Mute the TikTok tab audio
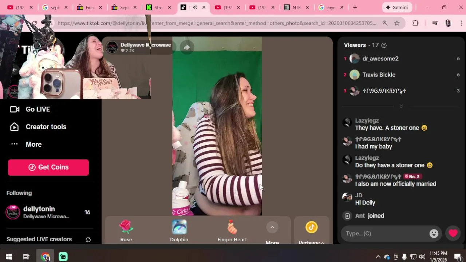The image size is (466, 262). tap(195, 7)
